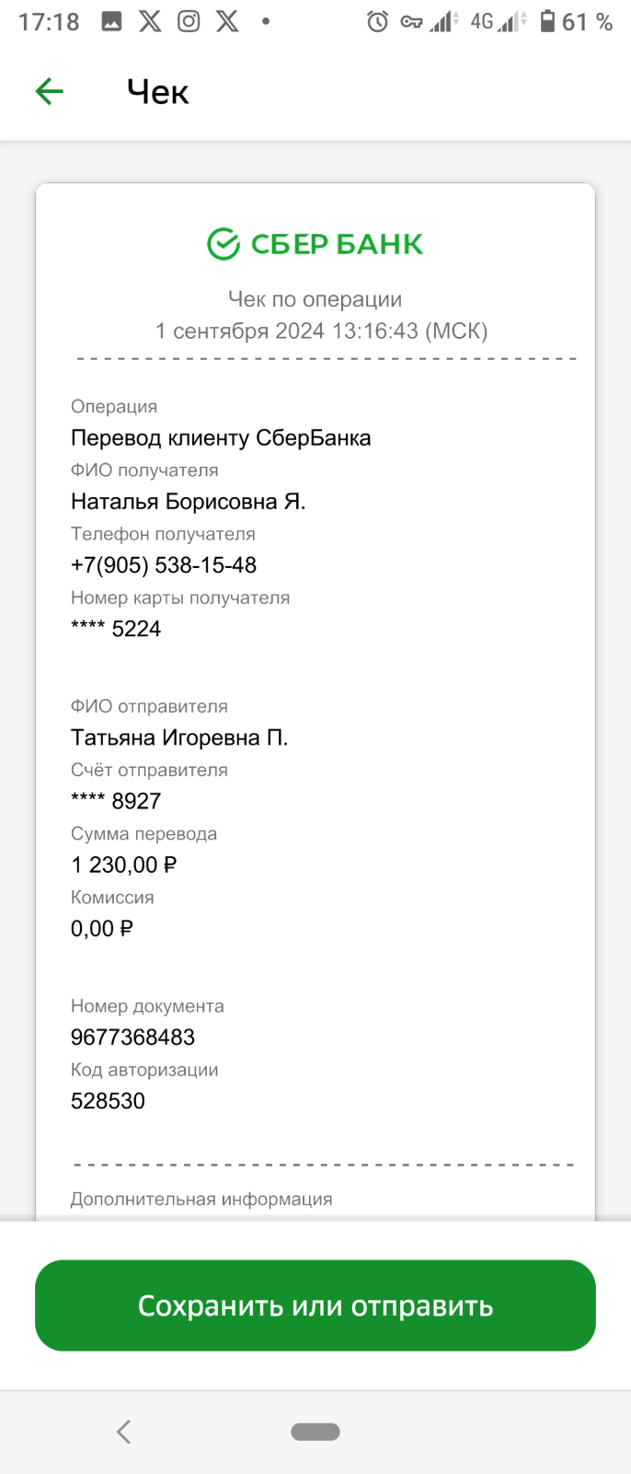Image resolution: width=631 pixels, height=1474 pixels.
Task: Tap the Instagram notification icon
Action: click(189, 21)
